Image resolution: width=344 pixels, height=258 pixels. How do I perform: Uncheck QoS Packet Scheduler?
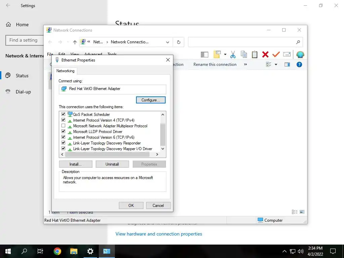[63, 114]
